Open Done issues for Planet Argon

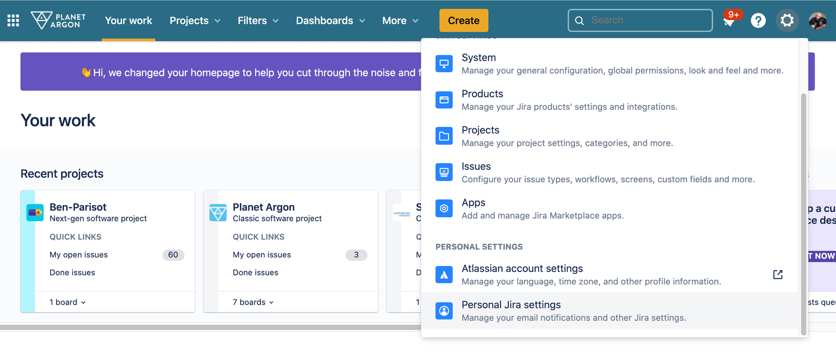[x=255, y=273]
